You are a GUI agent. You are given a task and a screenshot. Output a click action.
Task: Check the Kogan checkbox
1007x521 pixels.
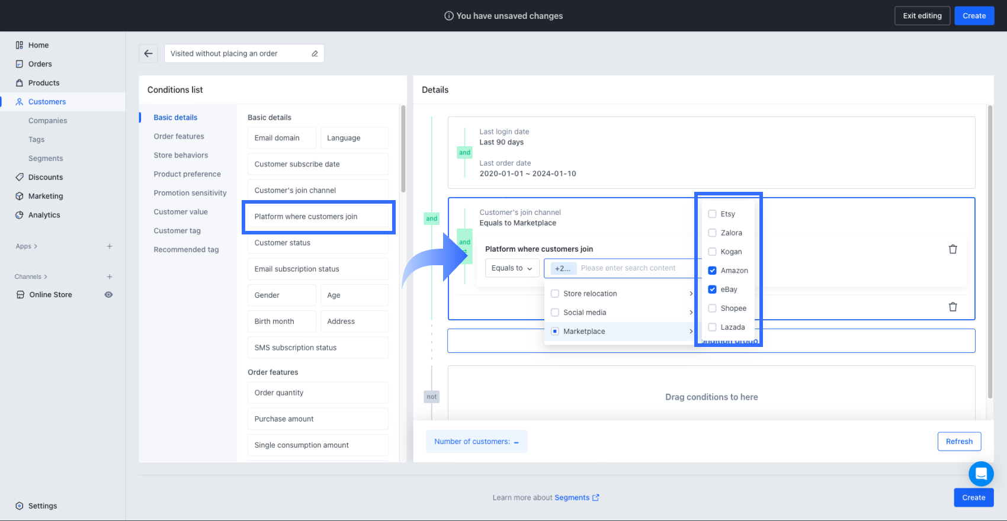713,252
